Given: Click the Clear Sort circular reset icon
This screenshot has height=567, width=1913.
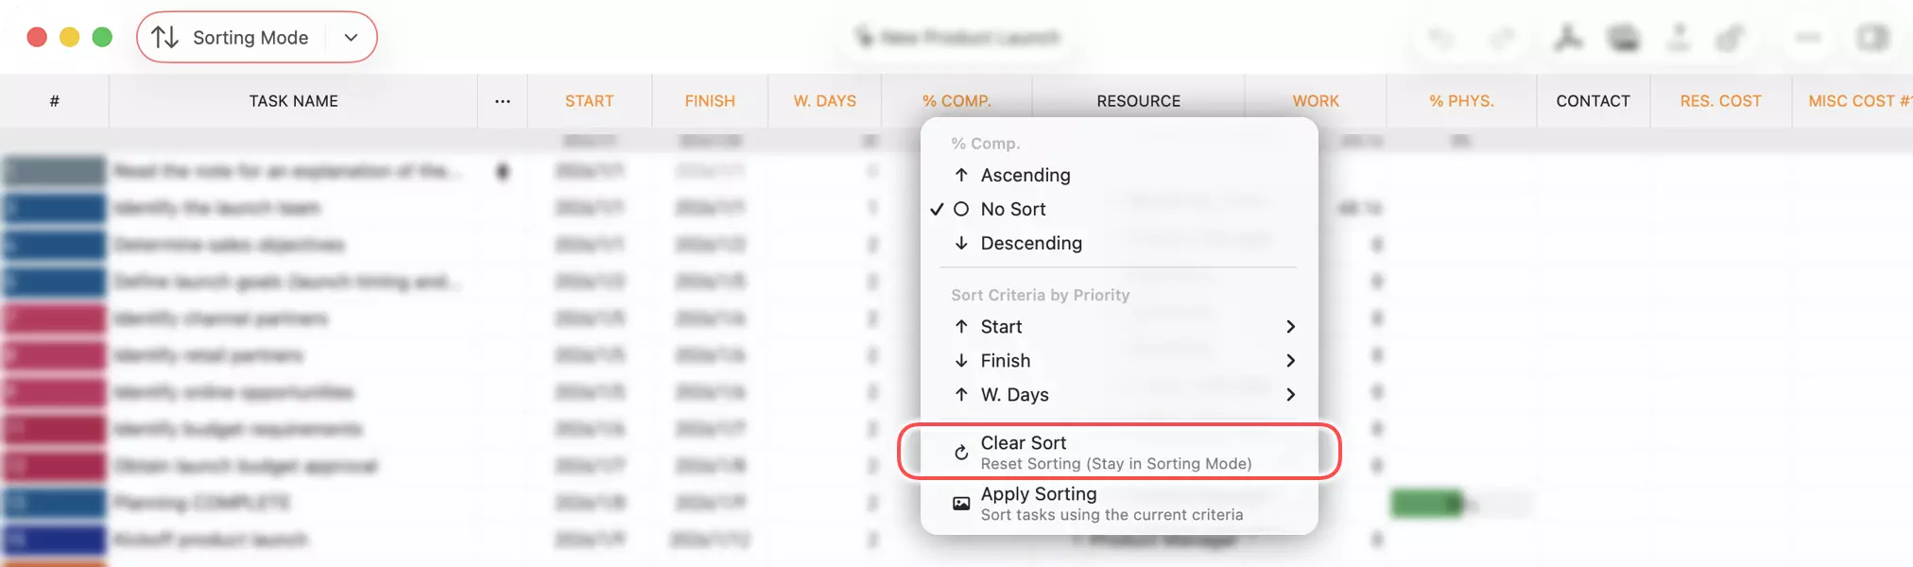Looking at the screenshot, I should pyautogui.click(x=961, y=453).
